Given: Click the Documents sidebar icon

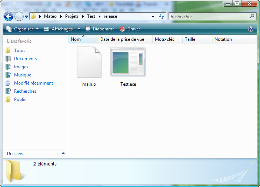Looking at the screenshot, I should pyautogui.click(x=8, y=59).
